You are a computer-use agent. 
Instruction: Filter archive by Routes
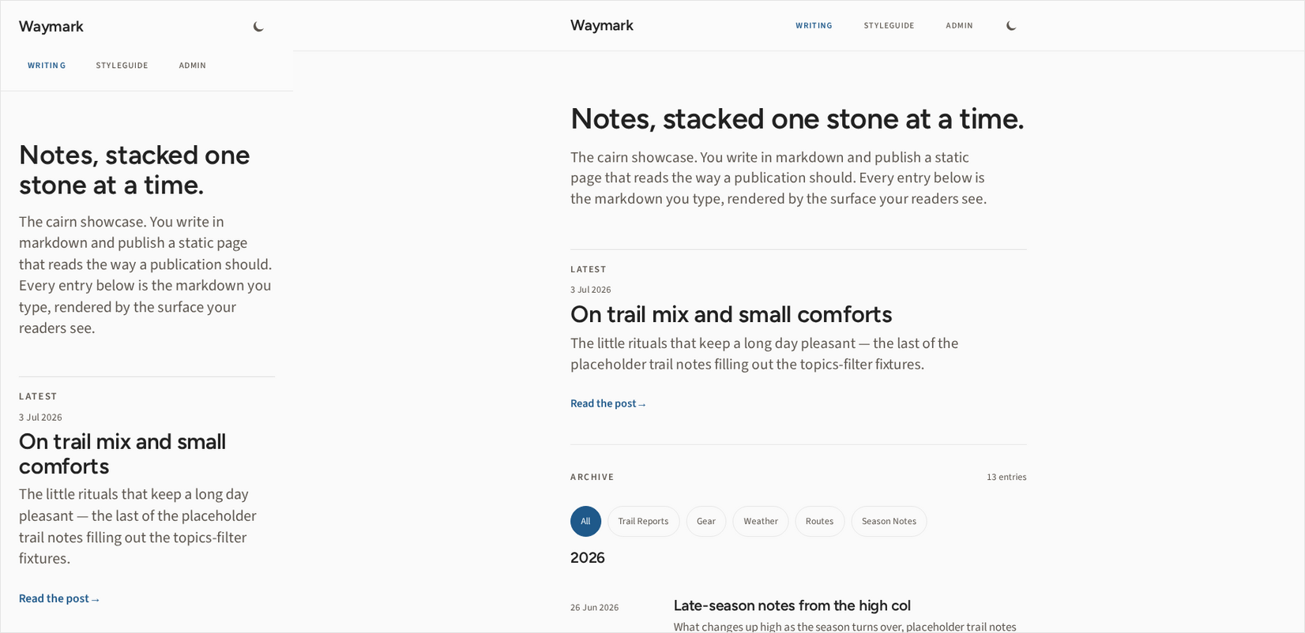[x=819, y=522]
